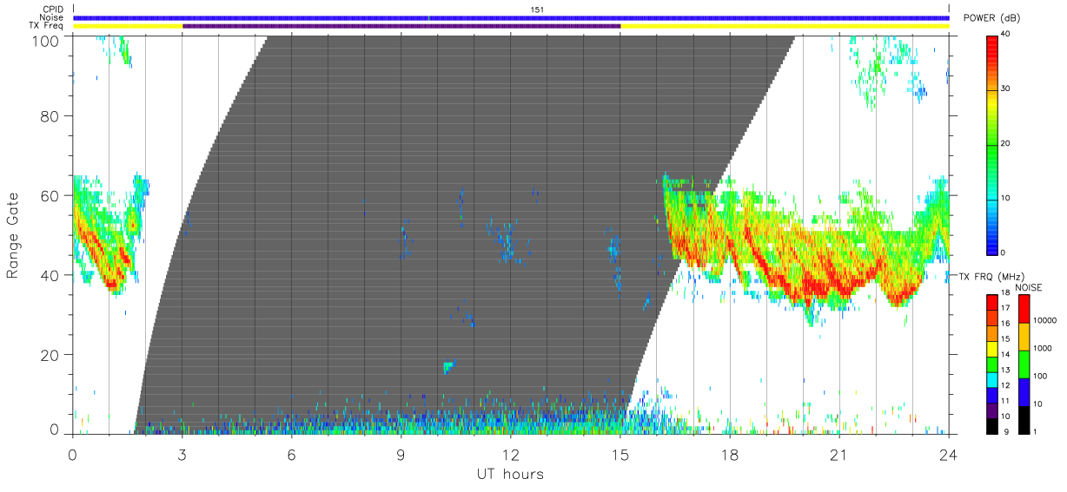
Task: Click the blue swatch in NOISE legend
Action: [x=1024, y=391]
